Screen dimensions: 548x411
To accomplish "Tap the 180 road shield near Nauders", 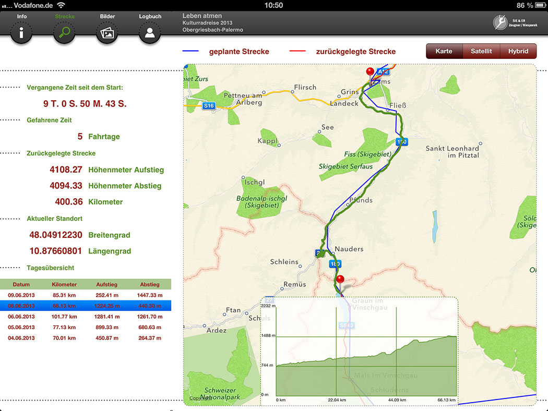I will 335,263.
